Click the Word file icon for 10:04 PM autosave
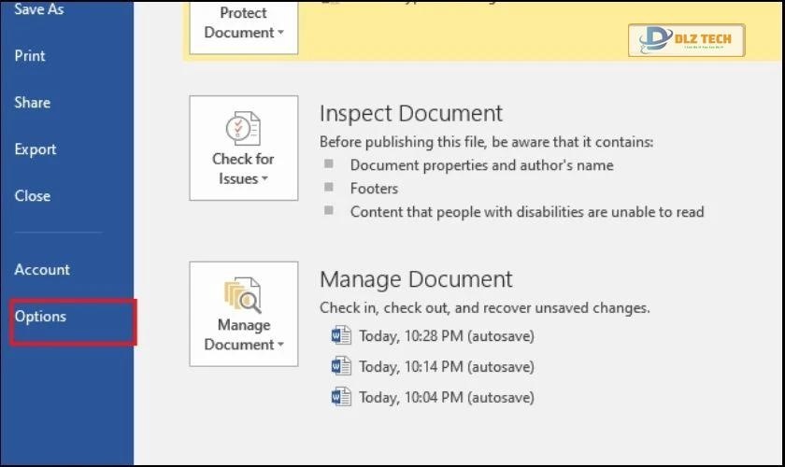The width and height of the screenshot is (785, 467). (341, 397)
